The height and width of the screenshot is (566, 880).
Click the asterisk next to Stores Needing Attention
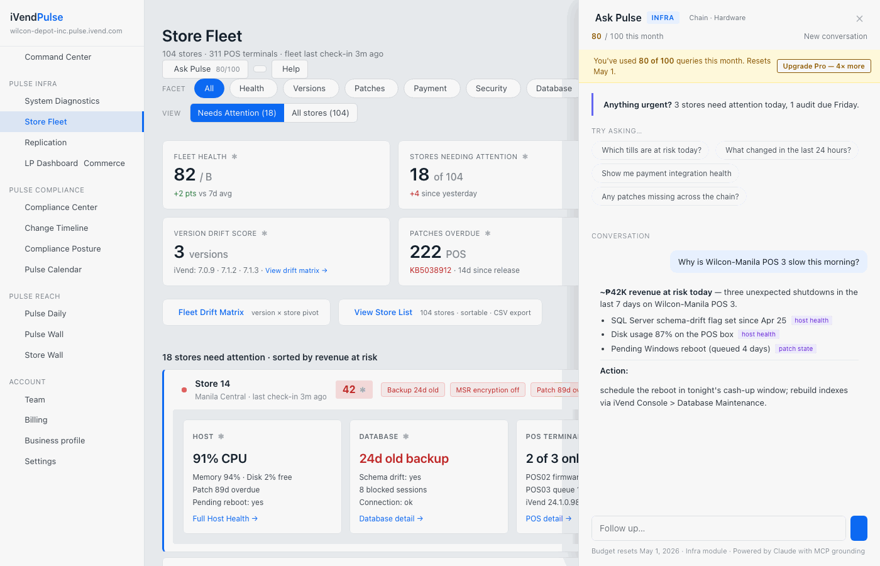click(x=525, y=157)
